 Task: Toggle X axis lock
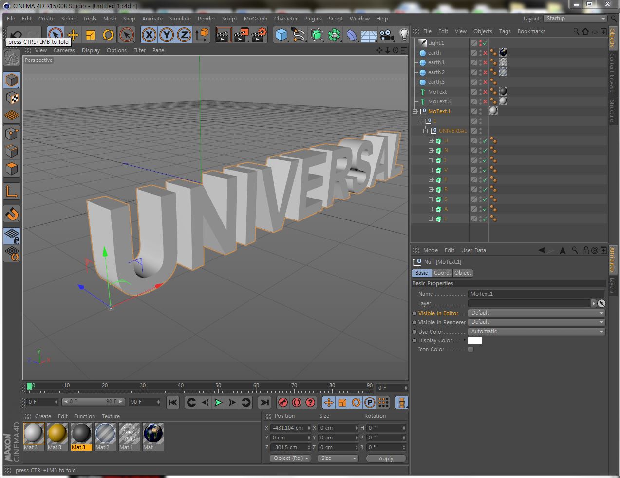click(x=149, y=35)
